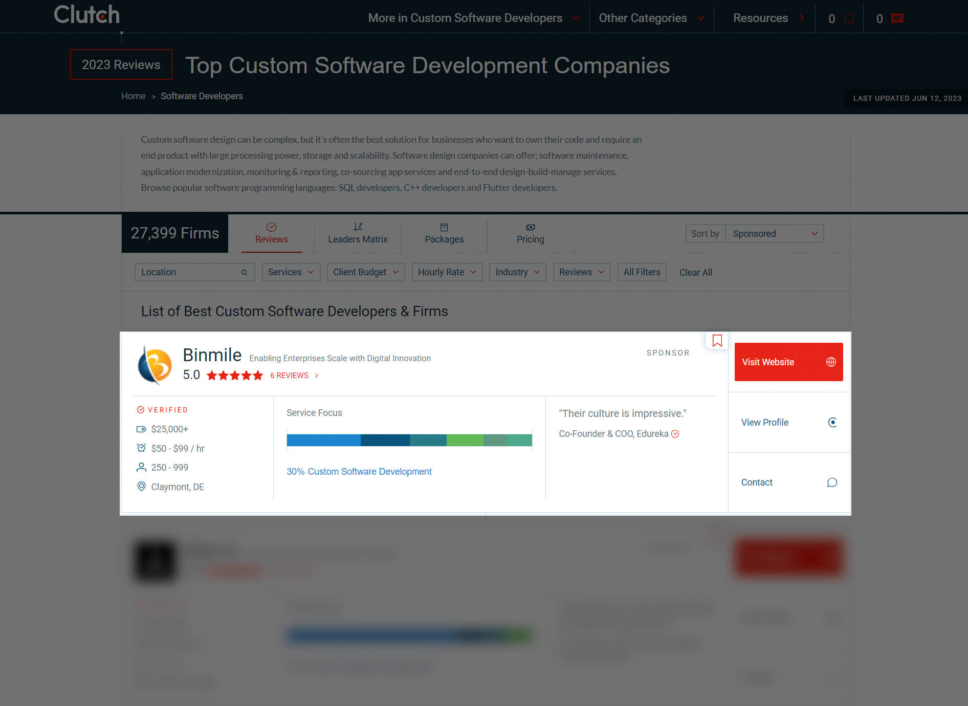Click the All Filters button

pos(642,272)
